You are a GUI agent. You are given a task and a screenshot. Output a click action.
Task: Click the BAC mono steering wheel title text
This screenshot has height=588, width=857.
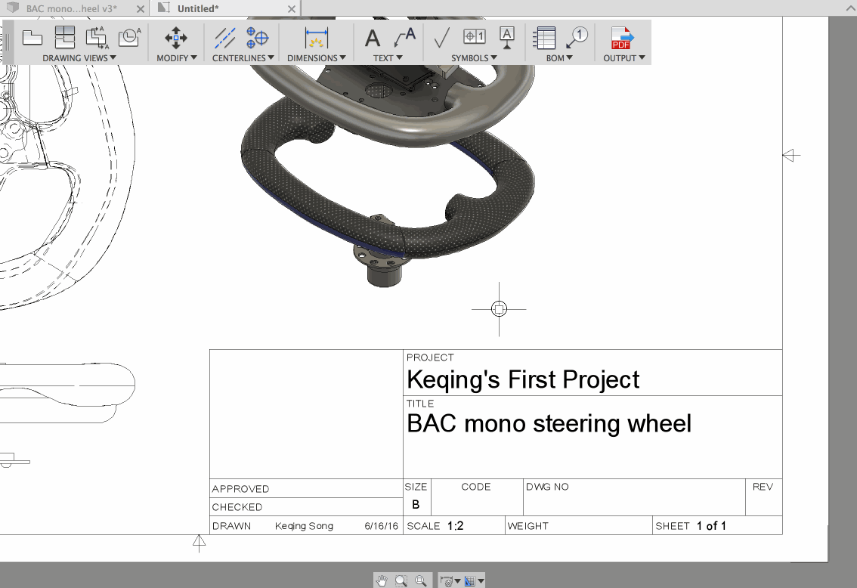click(549, 424)
